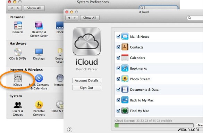Viewport: 203px width, 133px height.
Task: Open General preferences icon
Action: click(18, 26)
